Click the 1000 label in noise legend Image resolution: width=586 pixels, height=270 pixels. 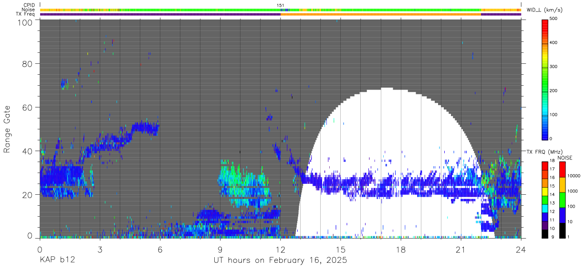tap(572, 191)
